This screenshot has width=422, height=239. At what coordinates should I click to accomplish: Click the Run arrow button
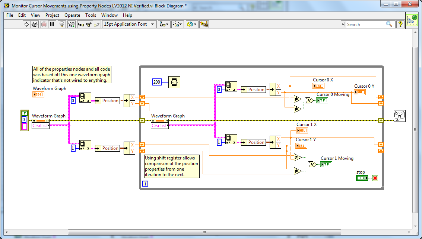(26, 25)
